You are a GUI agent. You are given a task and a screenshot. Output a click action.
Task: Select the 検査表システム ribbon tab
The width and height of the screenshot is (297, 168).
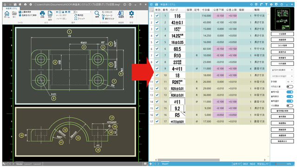click(x=11, y=8)
